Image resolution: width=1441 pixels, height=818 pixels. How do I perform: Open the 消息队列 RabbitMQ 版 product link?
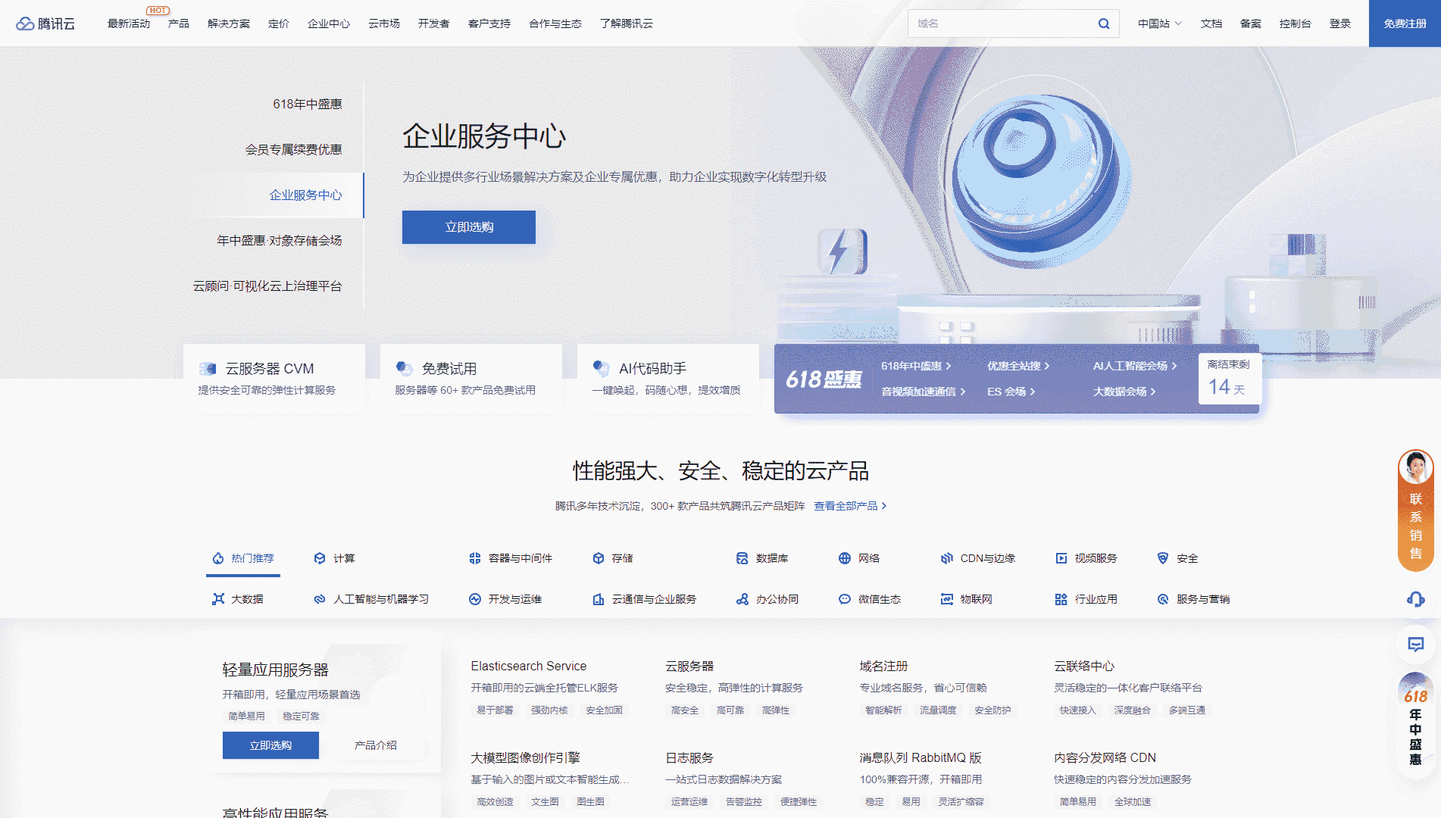click(x=921, y=758)
